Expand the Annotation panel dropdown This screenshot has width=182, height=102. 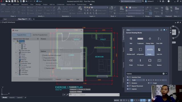66,16
